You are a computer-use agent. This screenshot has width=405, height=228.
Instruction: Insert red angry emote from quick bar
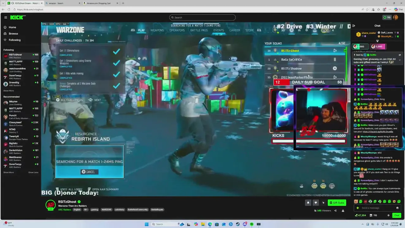coord(366,201)
